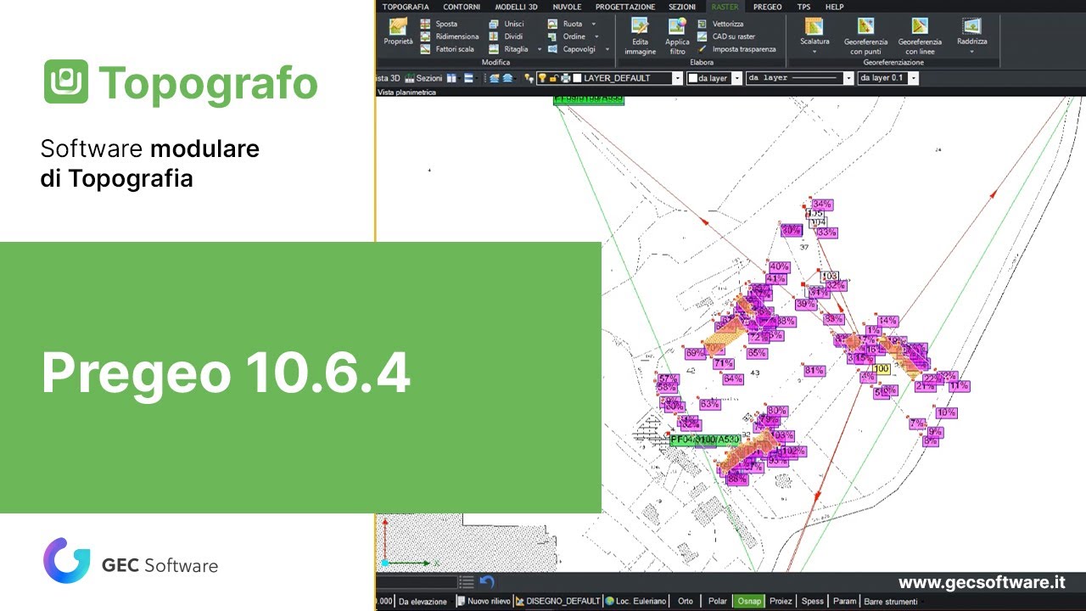Select Sposta raster tool
Screen dimensions: 1086x611
(439, 24)
